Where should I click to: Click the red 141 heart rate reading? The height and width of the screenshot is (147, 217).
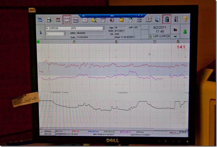(181, 47)
